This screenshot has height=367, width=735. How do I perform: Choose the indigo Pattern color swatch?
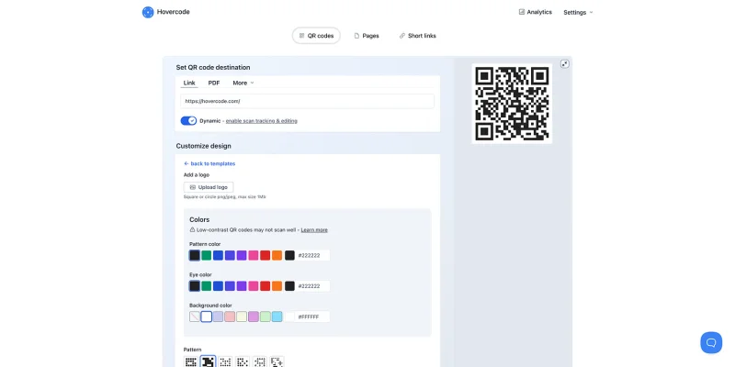[x=230, y=255]
